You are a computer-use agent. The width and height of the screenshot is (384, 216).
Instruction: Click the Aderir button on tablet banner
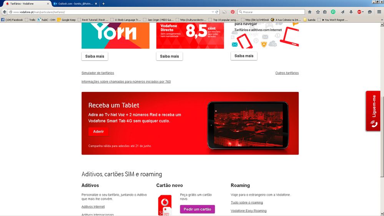click(98, 131)
